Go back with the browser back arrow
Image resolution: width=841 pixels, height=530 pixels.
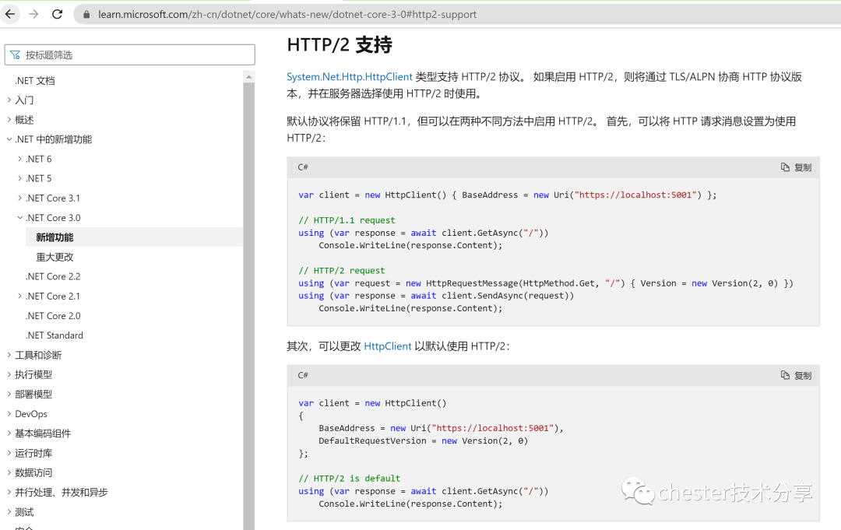pyautogui.click(x=10, y=14)
